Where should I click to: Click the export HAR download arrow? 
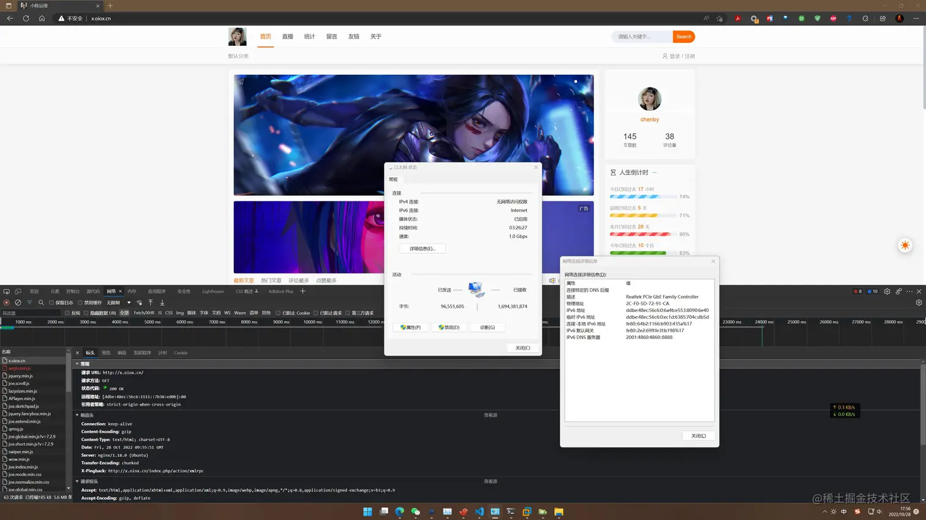(162, 302)
